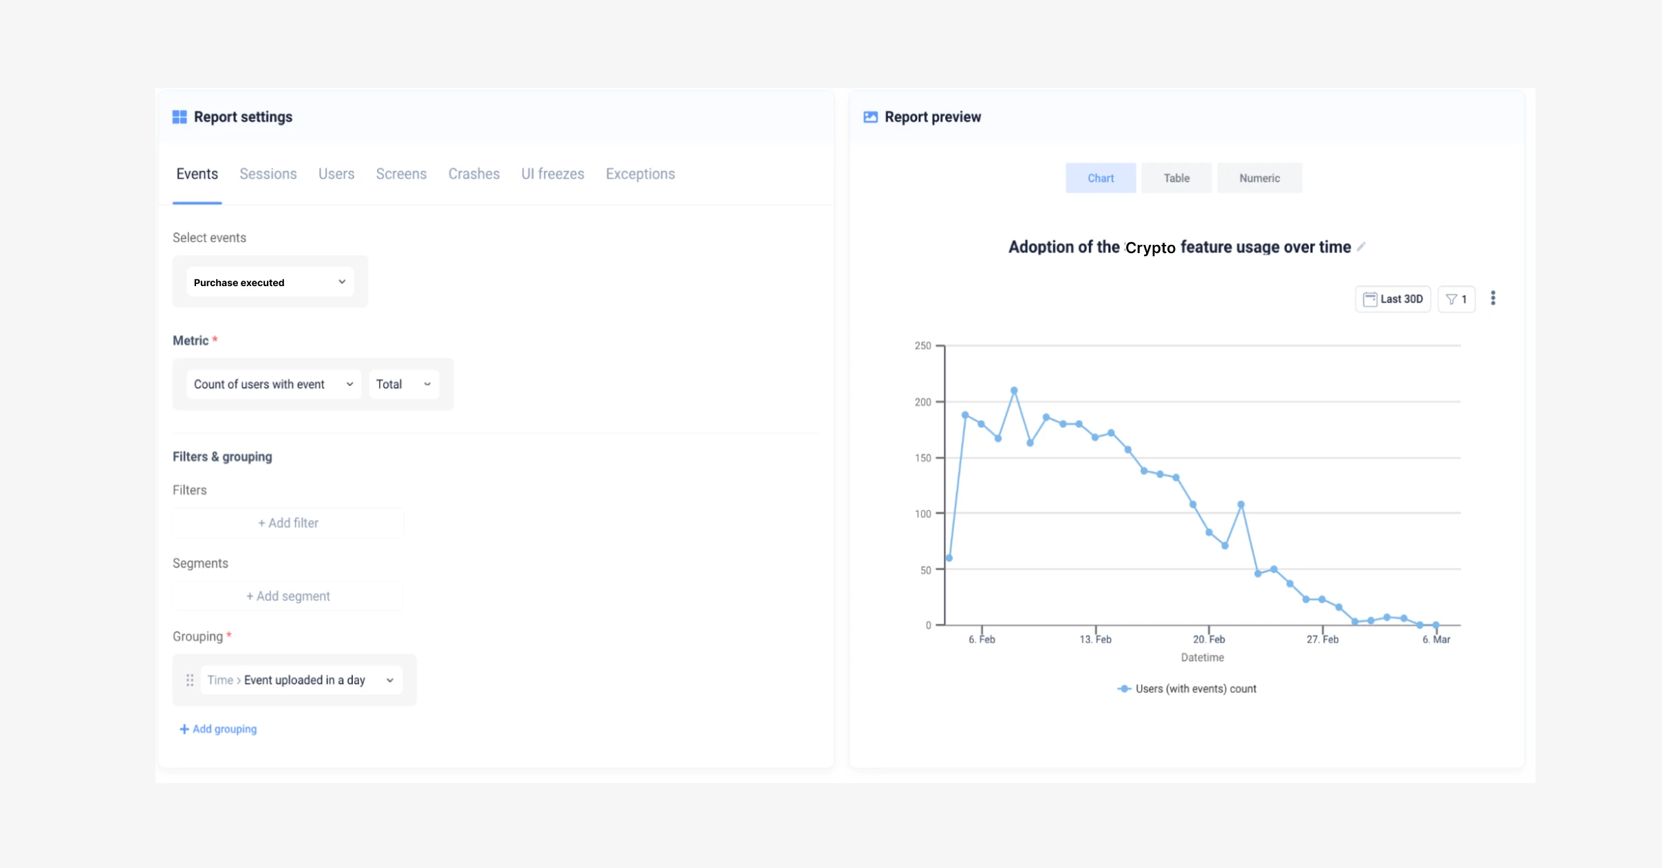Image resolution: width=1662 pixels, height=868 pixels.
Task: Click the pencil icon to edit the chart title
Action: 1361,247
